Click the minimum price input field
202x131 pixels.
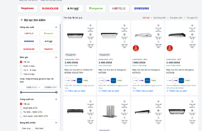pos(29,87)
